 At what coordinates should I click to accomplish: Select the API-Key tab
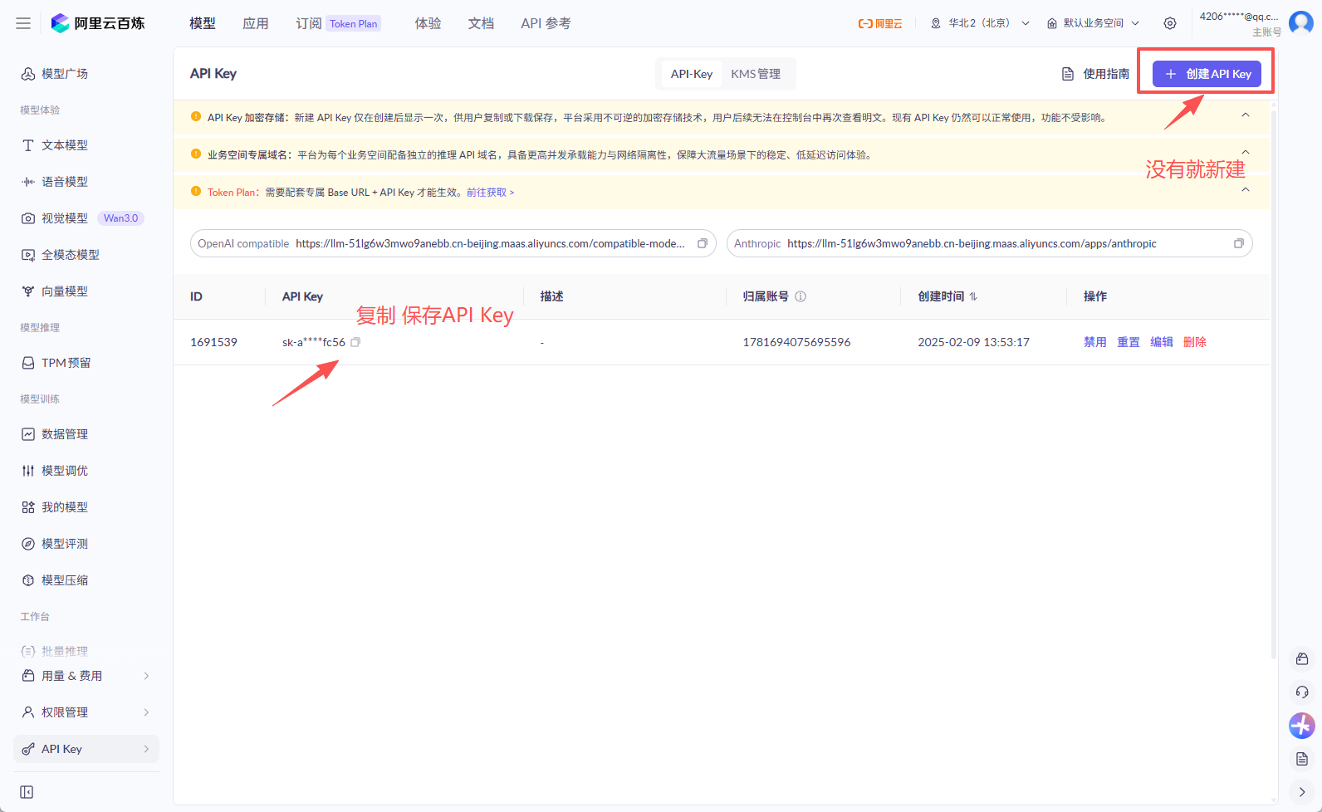click(x=692, y=74)
